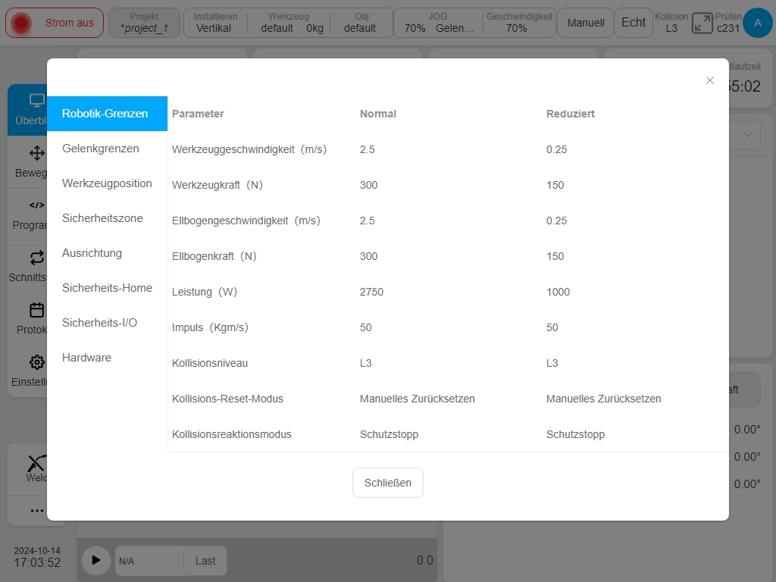The image size is (776, 582).
Task: Open the Kollision L3 setting
Action: point(671,23)
